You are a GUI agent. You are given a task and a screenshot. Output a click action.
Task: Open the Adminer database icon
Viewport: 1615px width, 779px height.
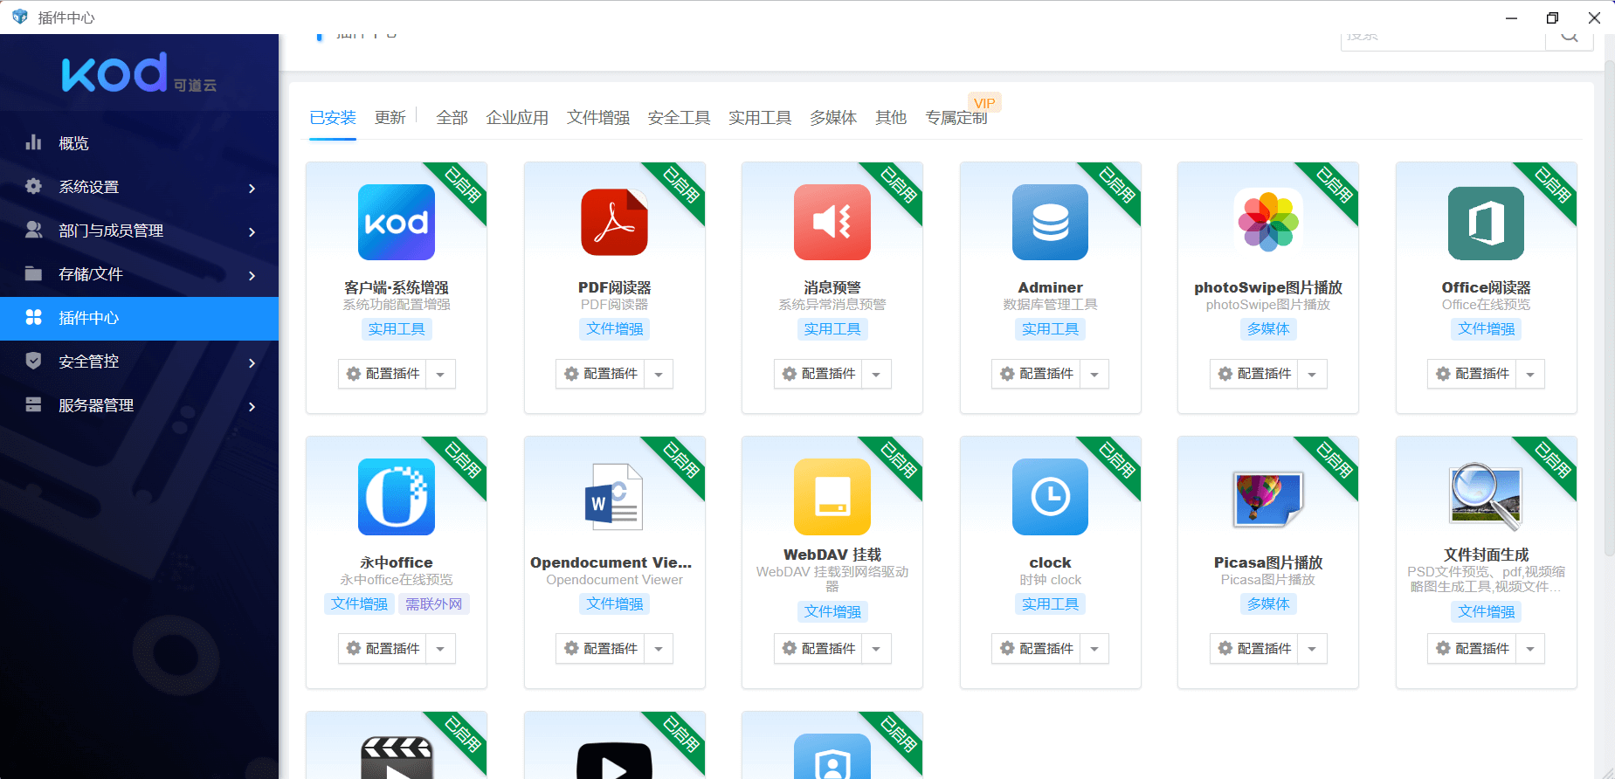coord(1050,222)
